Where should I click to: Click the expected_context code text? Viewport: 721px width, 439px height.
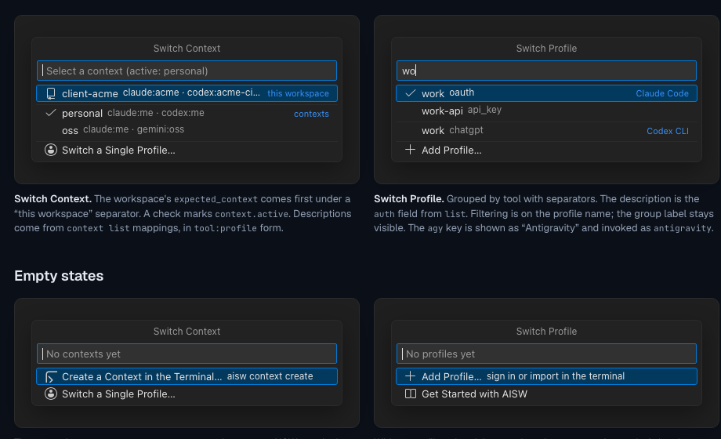tap(216, 199)
